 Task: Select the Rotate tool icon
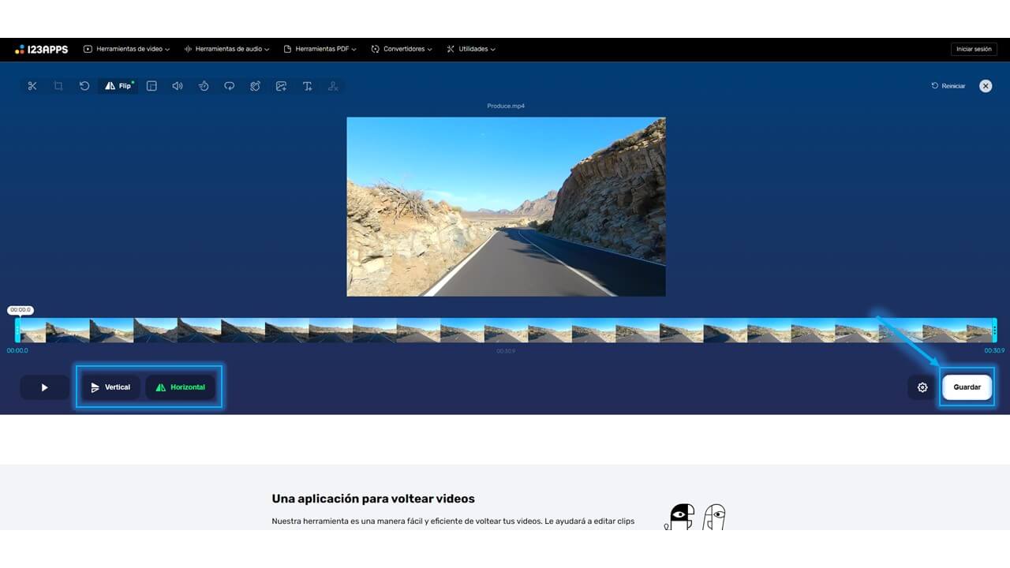pos(84,86)
